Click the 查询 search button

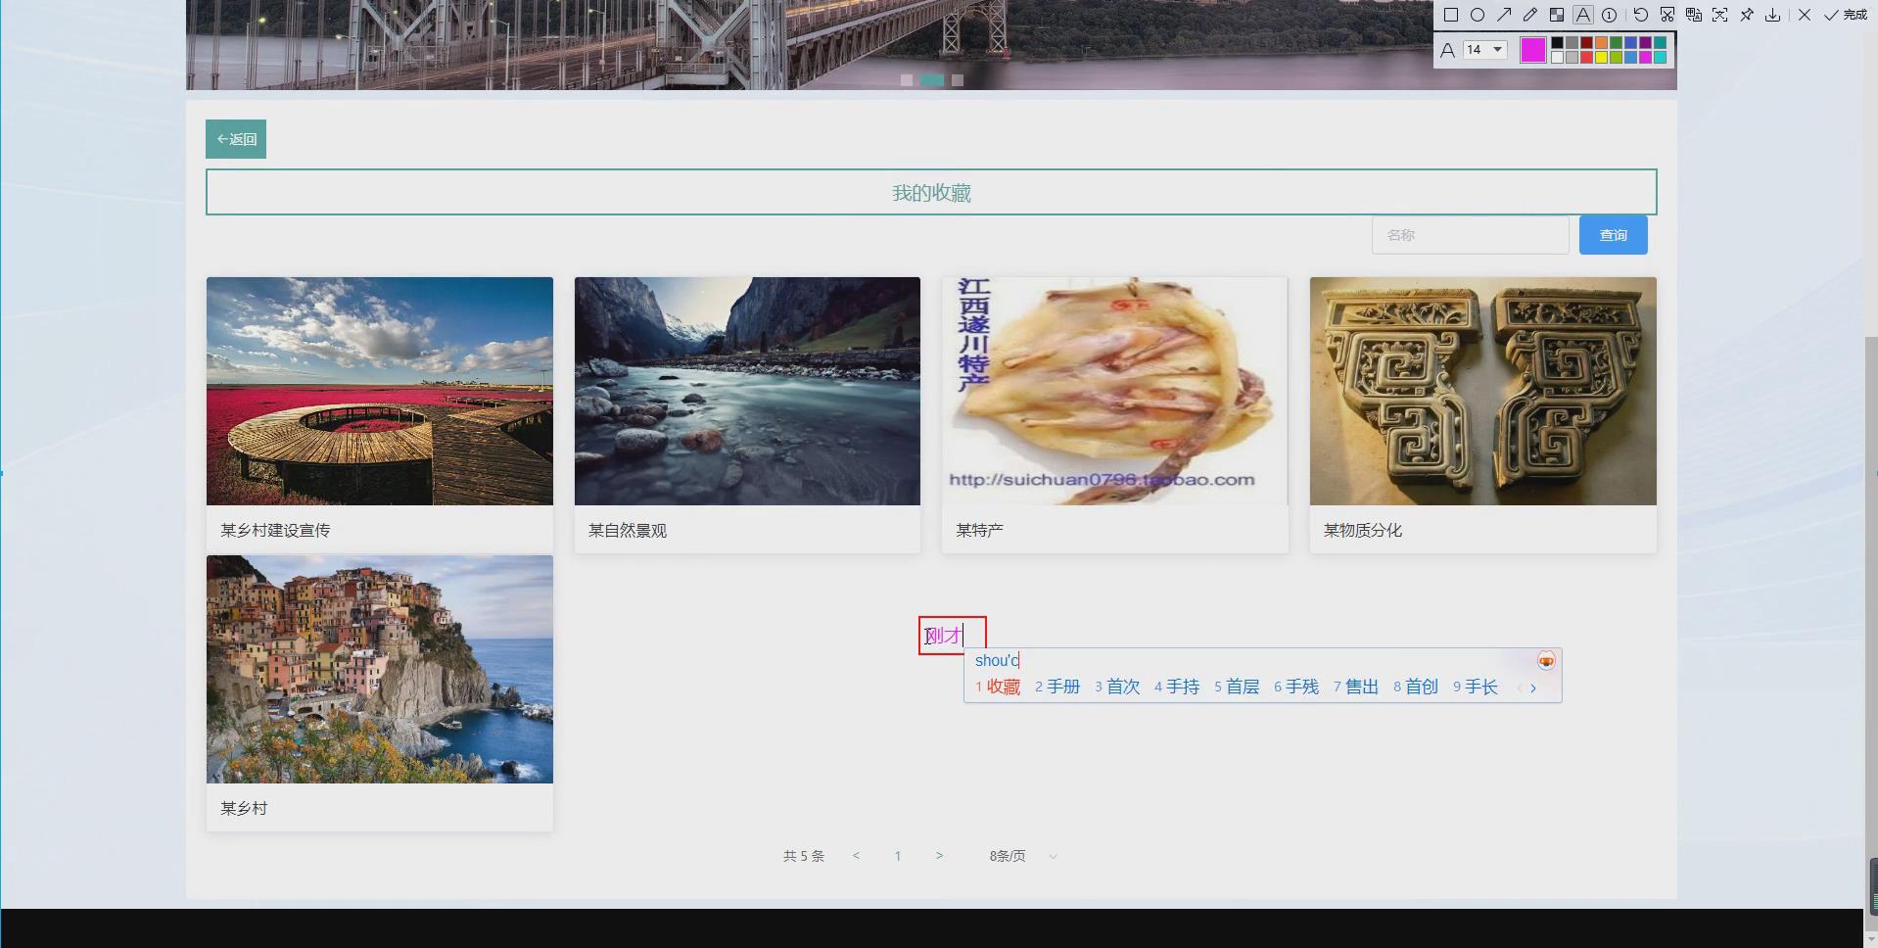(1612, 234)
